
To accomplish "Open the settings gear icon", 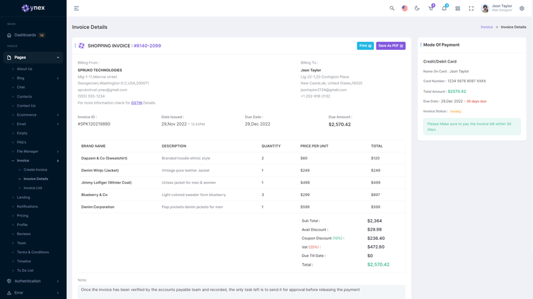I will tap(522, 9).
